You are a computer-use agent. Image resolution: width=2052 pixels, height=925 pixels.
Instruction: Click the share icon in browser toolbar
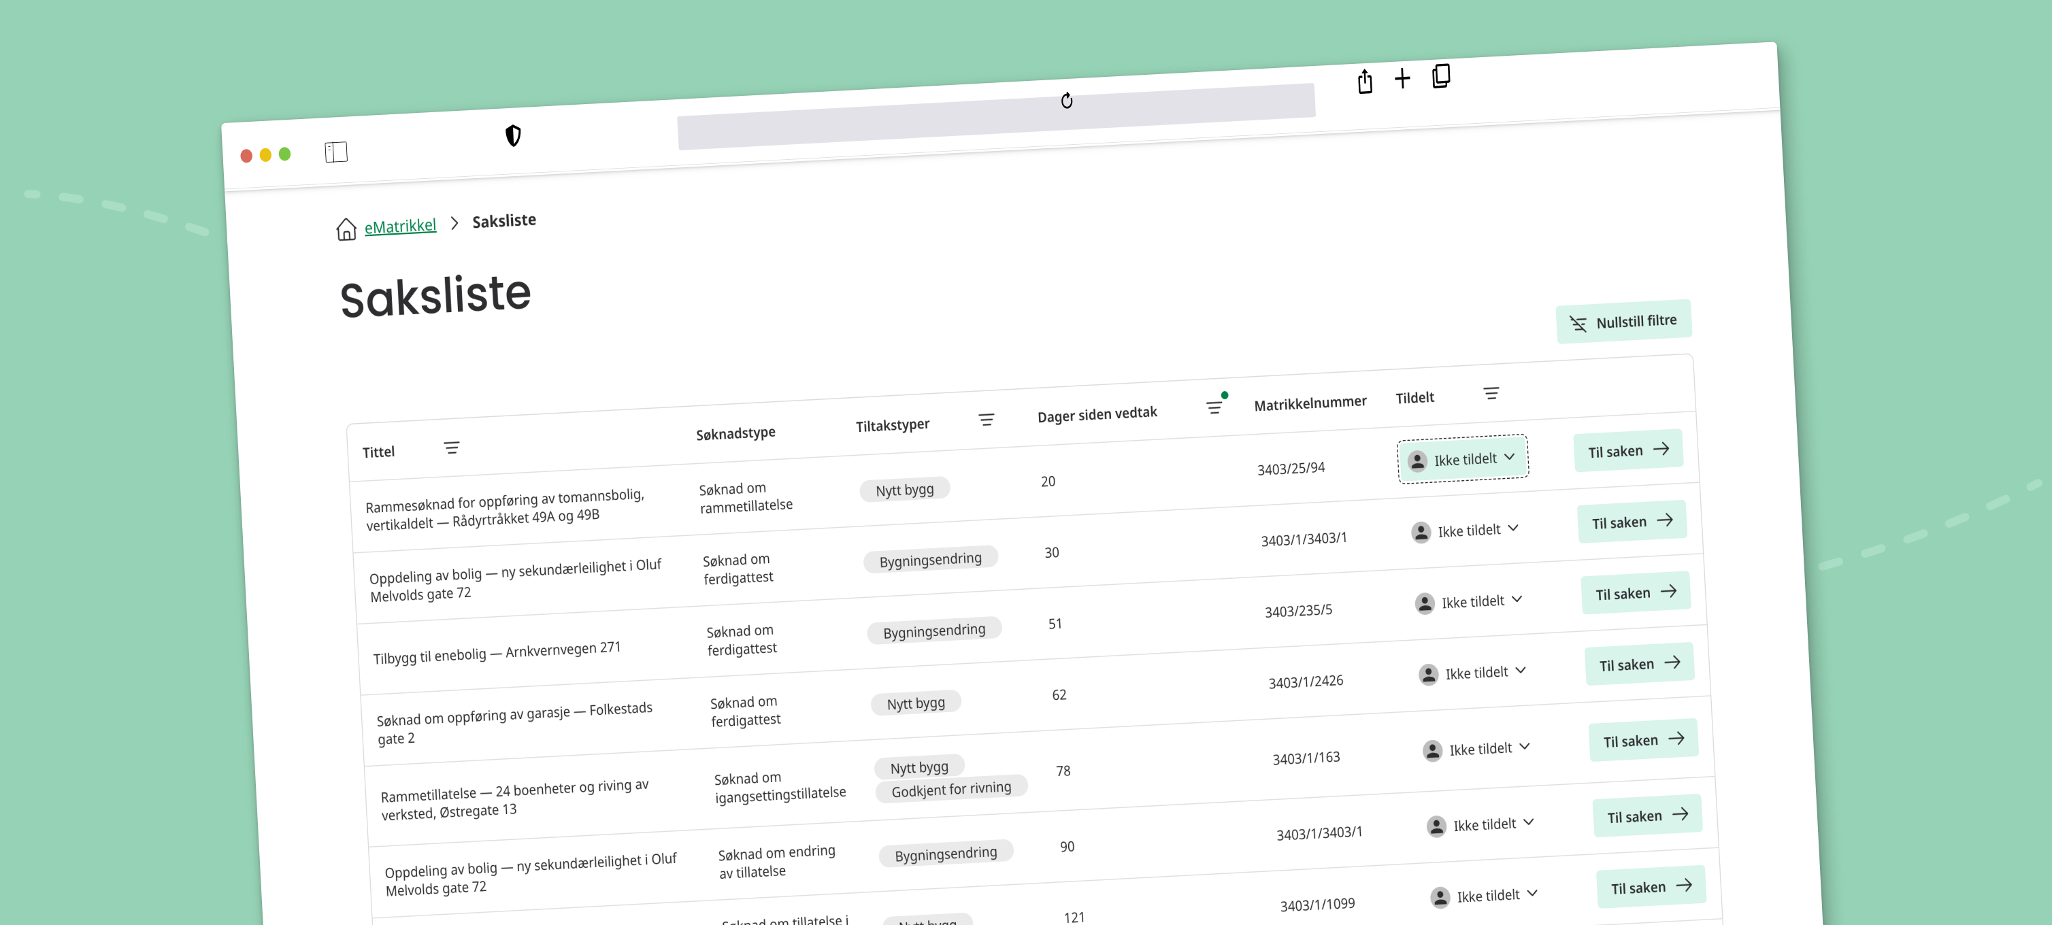pos(1365,81)
